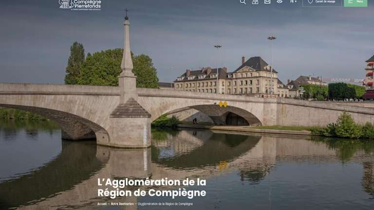Viewport: 374px width, 210px height.
Task: Select the last breadcrumb item for this page
Action: point(165,204)
